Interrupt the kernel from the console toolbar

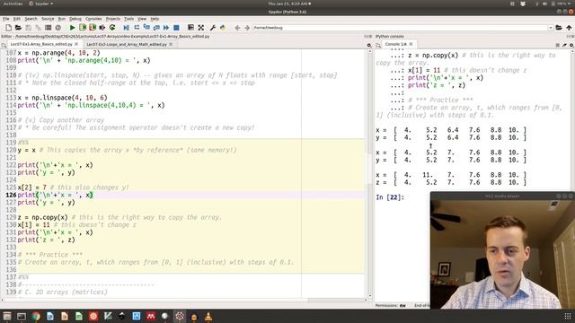(557, 45)
